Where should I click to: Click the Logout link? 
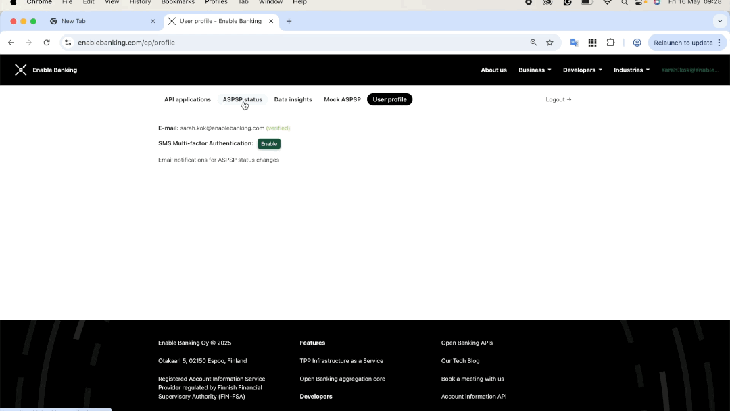tap(558, 99)
